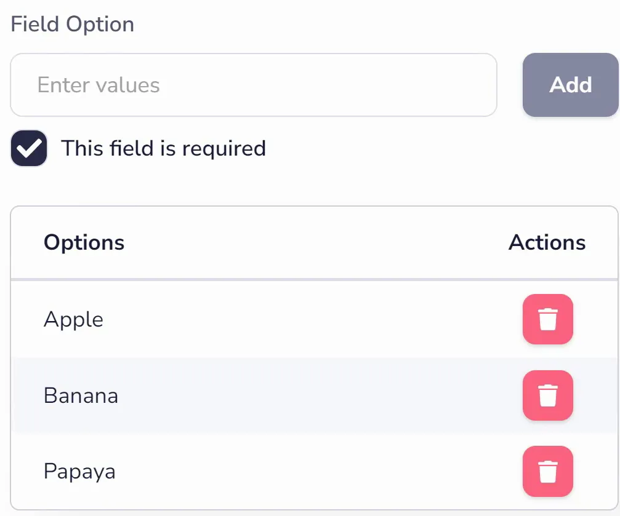Click the options table header row
Image resolution: width=620 pixels, height=516 pixels.
[315, 242]
